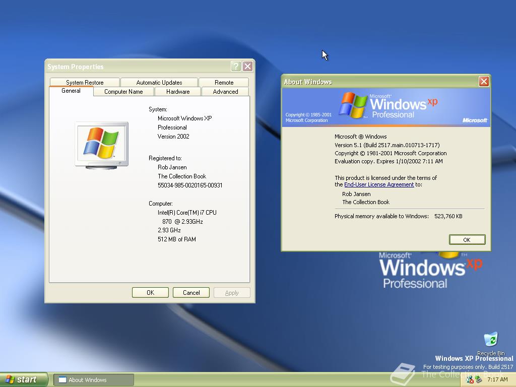The width and height of the screenshot is (516, 387).
Task: Select the General tab
Action: [71, 91]
